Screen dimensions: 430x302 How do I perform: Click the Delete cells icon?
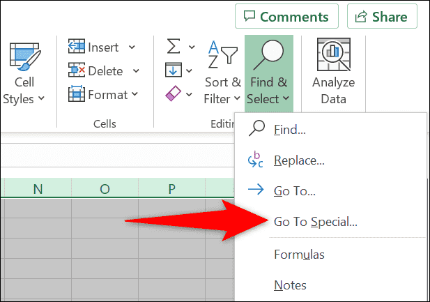tap(76, 70)
